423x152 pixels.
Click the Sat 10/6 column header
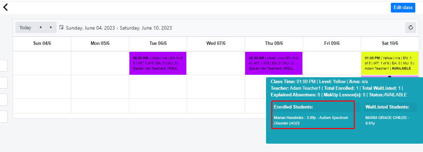pos(390,43)
